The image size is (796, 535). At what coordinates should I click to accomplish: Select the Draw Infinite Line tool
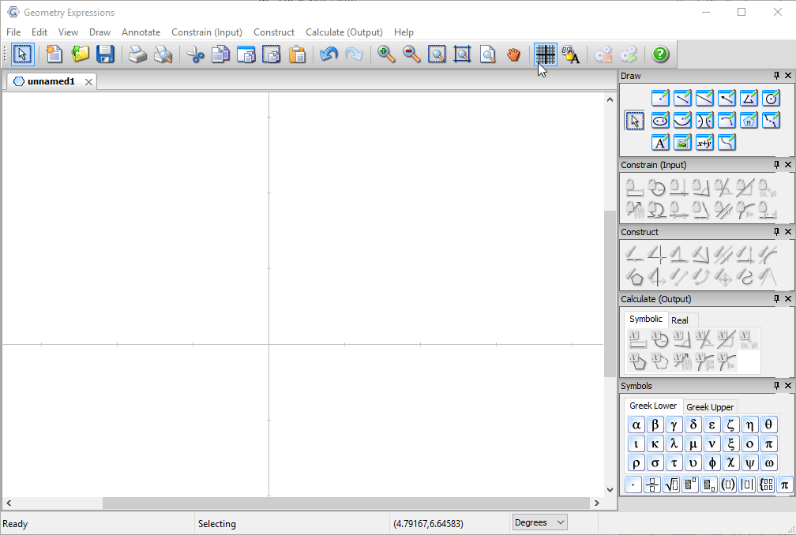coord(704,99)
